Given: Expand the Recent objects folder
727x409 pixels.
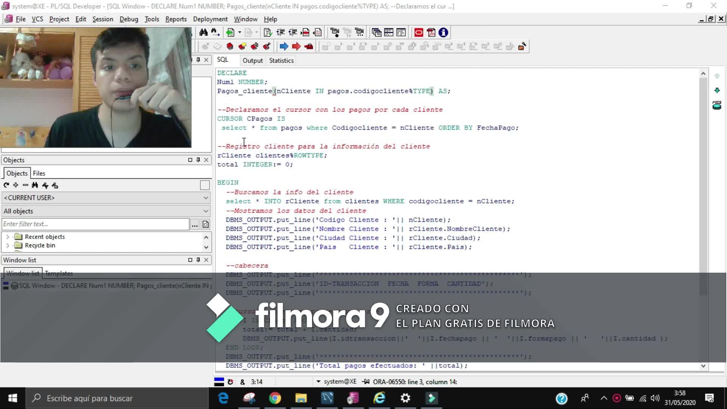Looking at the screenshot, I should click(x=8, y=237).
